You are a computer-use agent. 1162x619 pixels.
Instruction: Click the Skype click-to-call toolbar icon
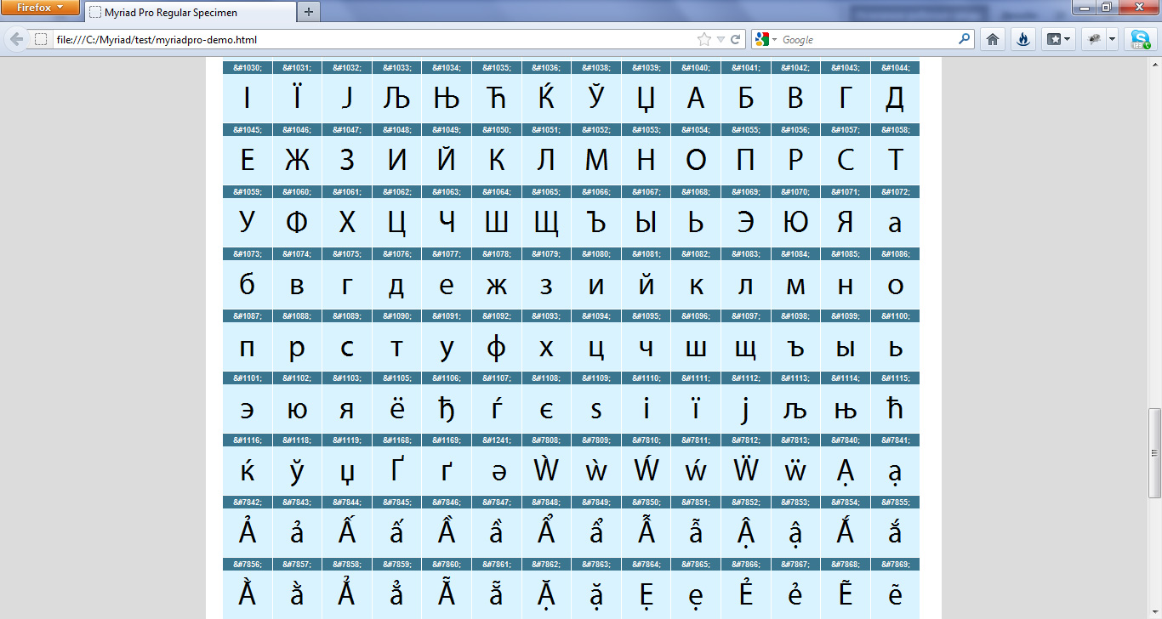point(1139,39)
